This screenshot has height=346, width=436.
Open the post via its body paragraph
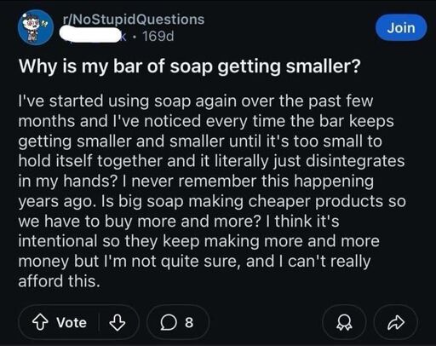[x=212, y=191]
